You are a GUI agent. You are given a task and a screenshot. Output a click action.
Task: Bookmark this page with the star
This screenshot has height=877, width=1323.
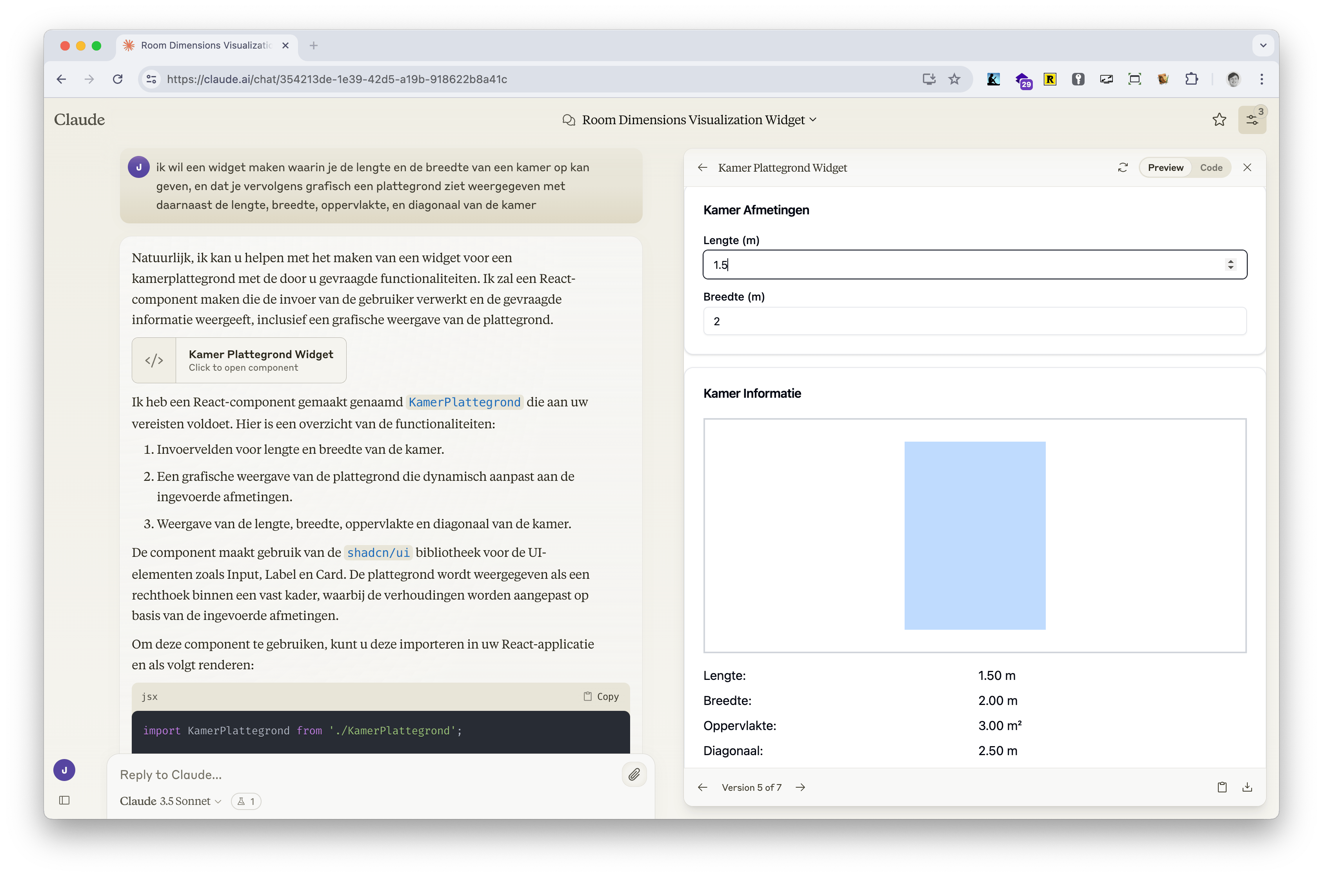click(x=955, y=79)
